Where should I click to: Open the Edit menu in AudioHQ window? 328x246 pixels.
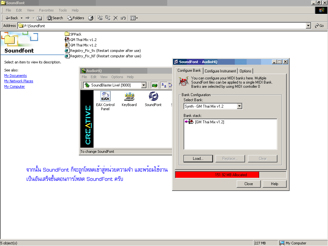[x=94, y=77]
